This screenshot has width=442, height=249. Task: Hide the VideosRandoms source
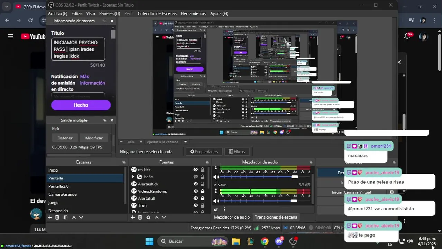pos(196,191)
